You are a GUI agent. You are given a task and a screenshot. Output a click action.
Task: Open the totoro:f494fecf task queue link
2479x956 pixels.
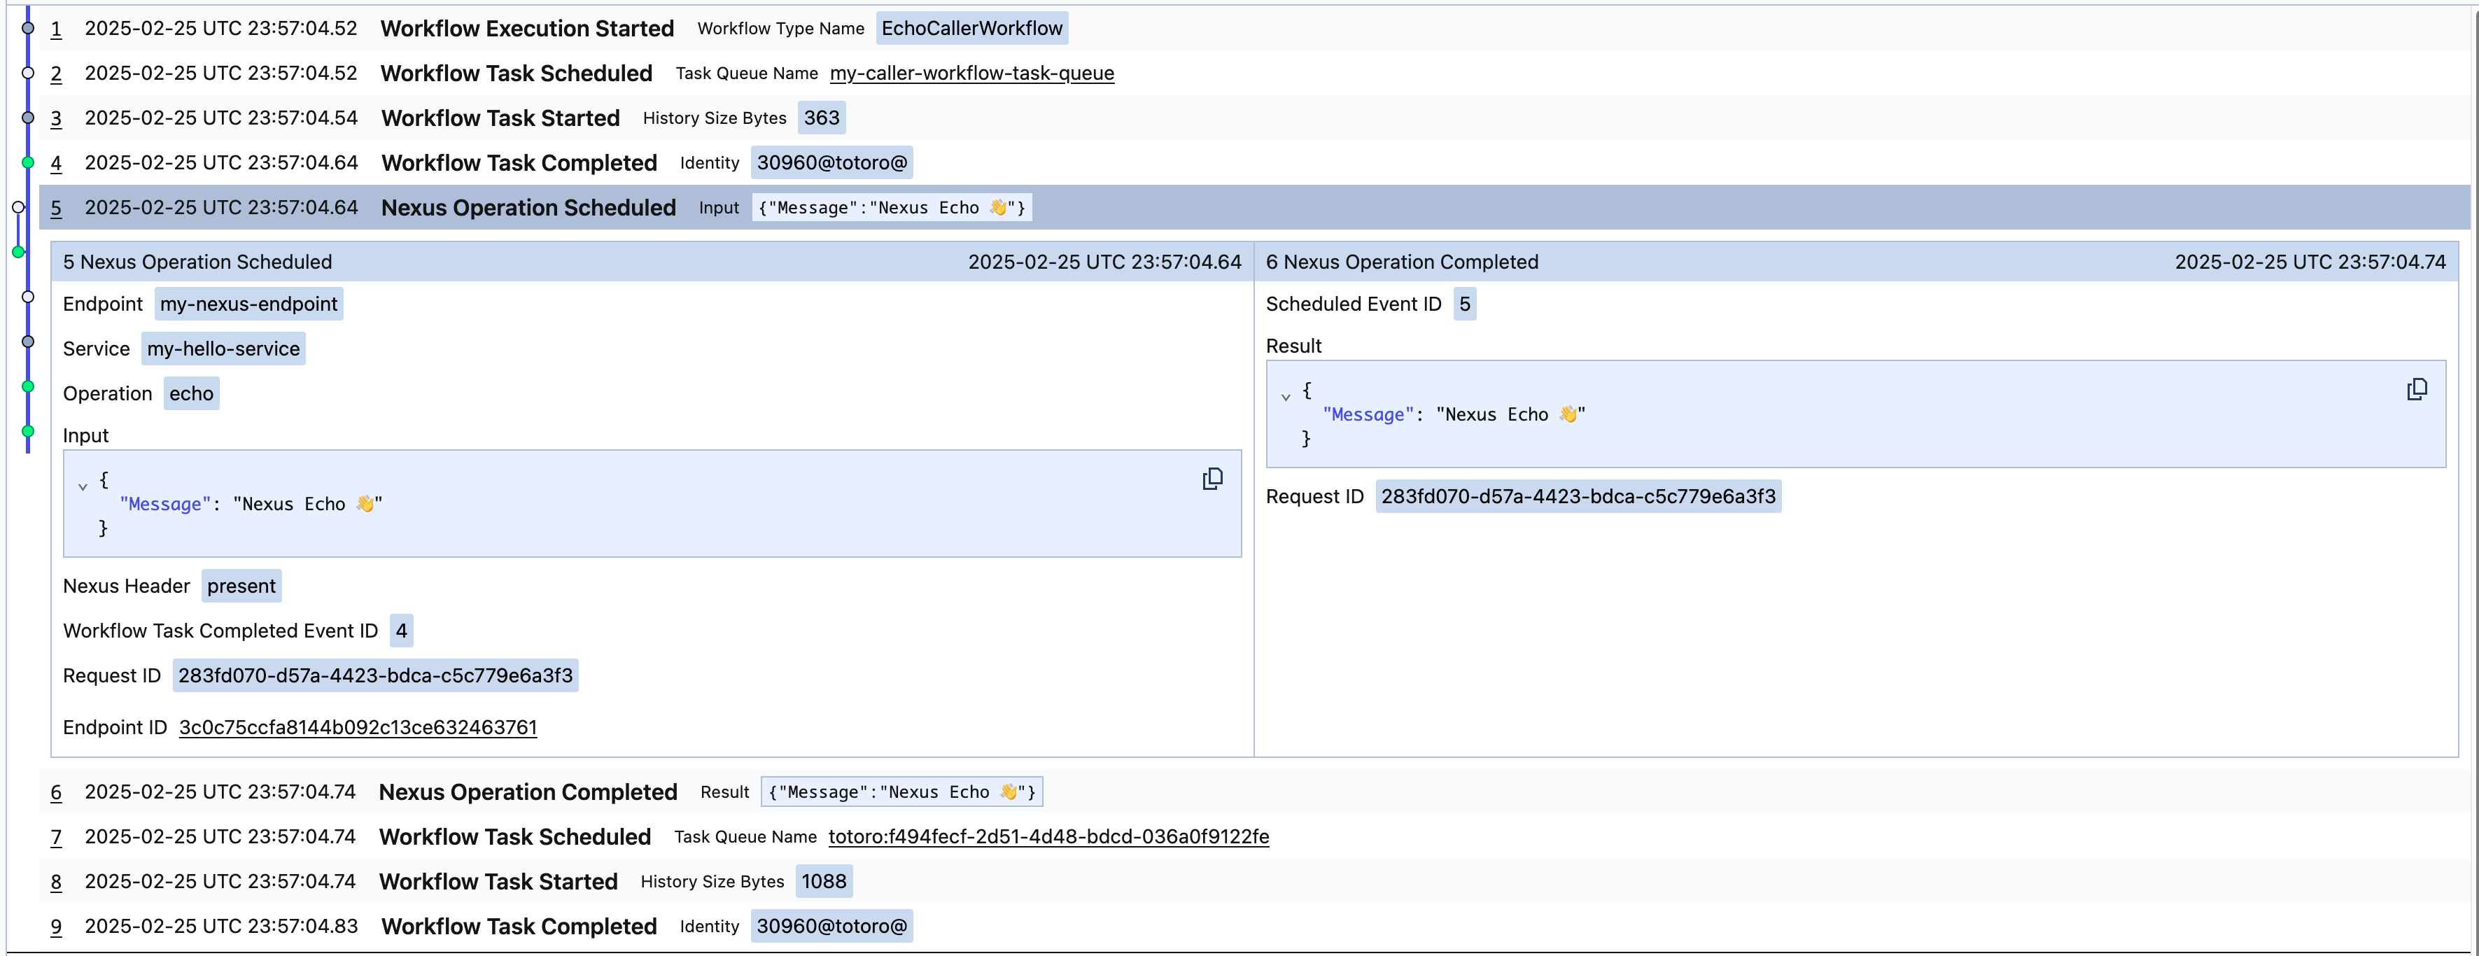coord(1048,836)
